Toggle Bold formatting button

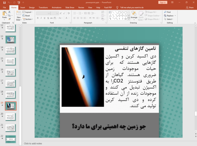point(38,18)
